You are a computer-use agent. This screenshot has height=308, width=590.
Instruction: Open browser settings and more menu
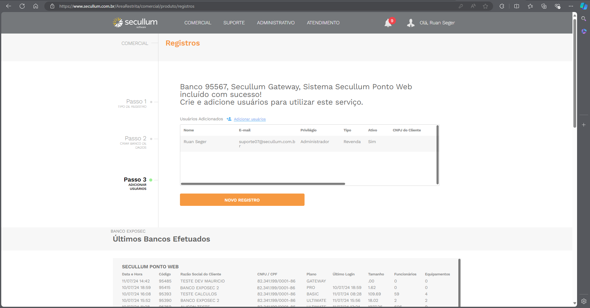[571, 6]
